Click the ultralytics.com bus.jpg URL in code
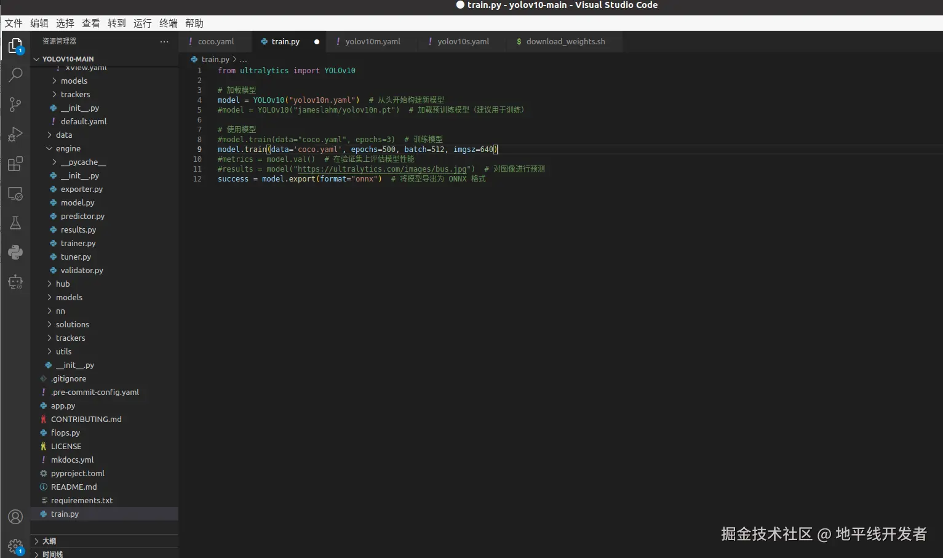 click(x=382, y=169)
